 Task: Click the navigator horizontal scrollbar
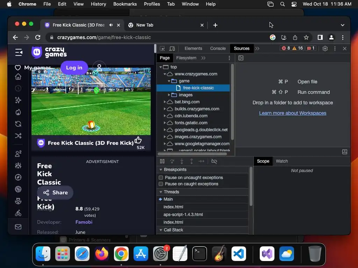(192, 154)
